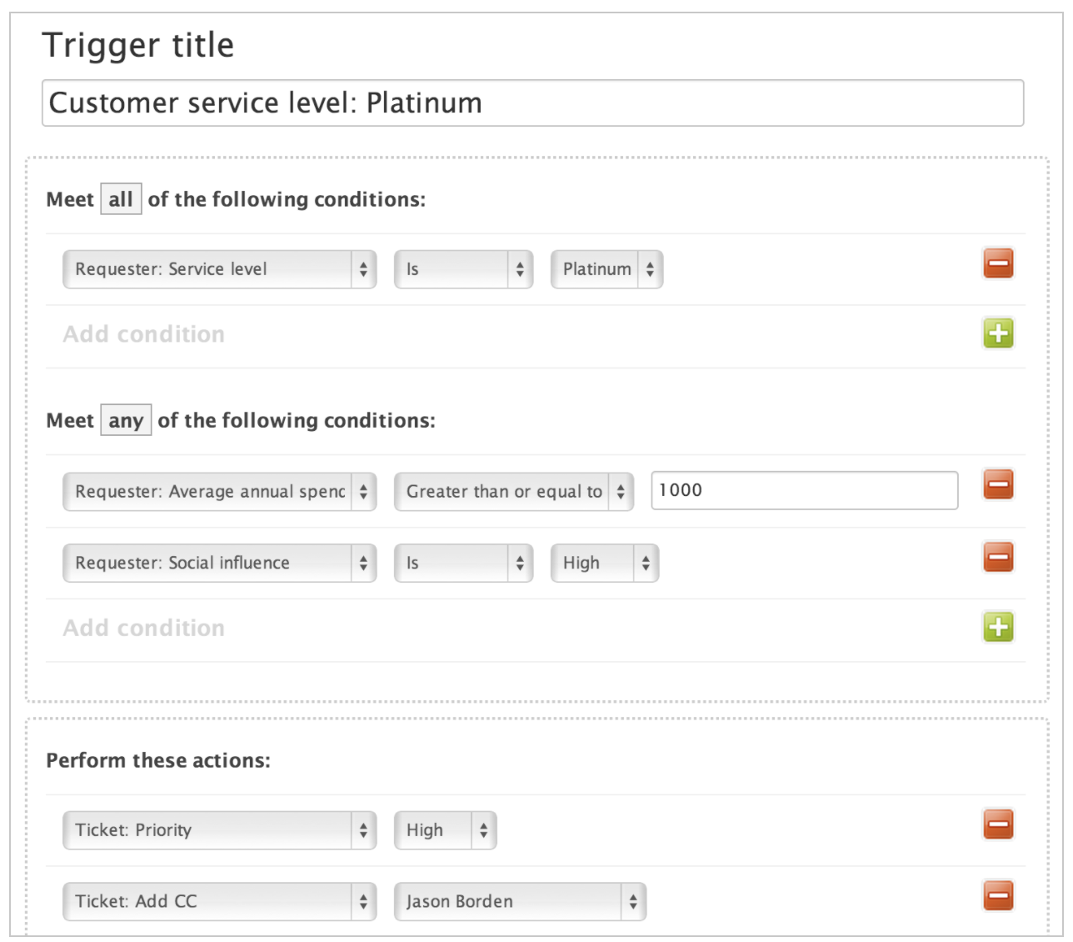Change the High priority value dropdown
Viewport: 1073px width, 942px height.
[x=445, y=830]
